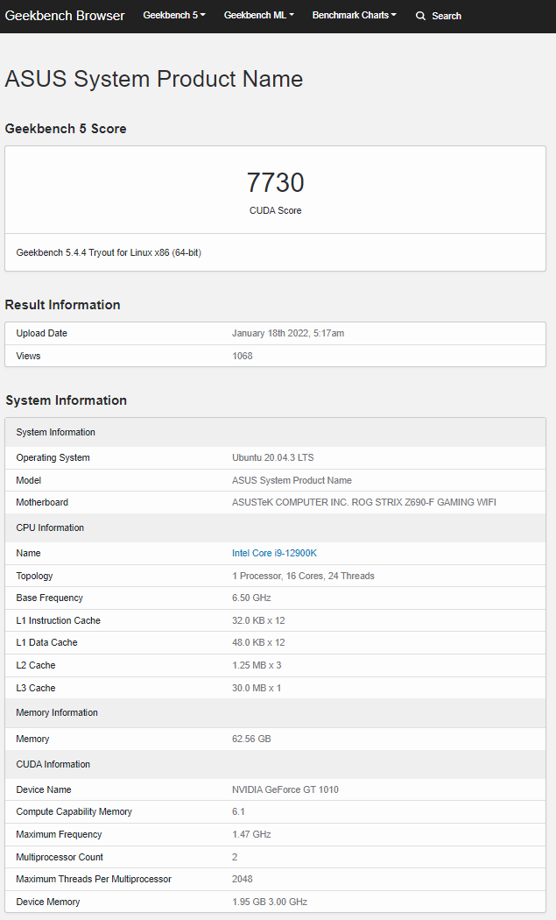Click the ASUS System Product Name heading

pyautogui.click(x=153, y=79)
